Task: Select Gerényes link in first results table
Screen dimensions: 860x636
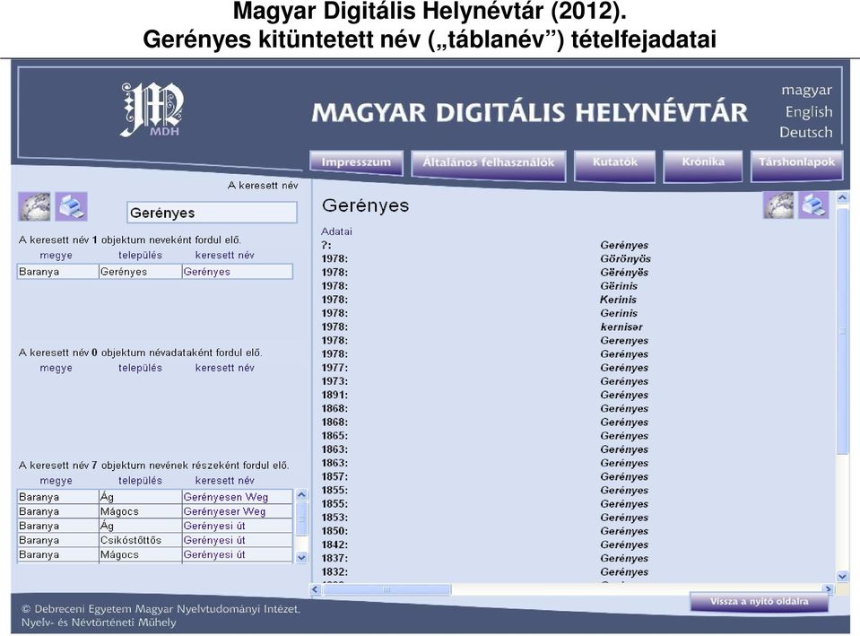Action: pos(207,272)
